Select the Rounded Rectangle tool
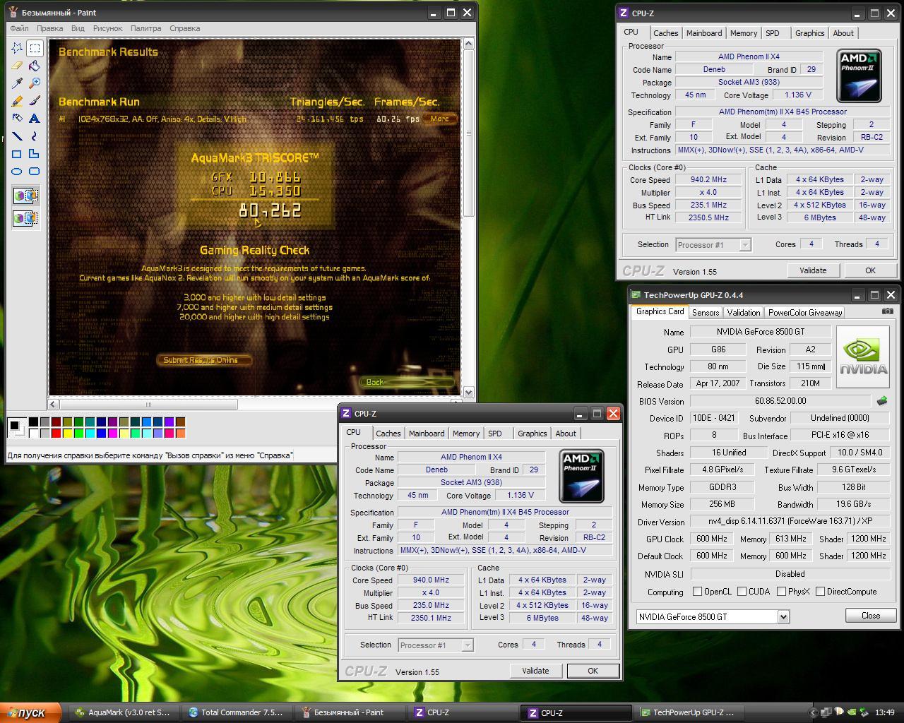Image resolution: width=904 pixels, height=723 pixels. click(x=35, y=172)
